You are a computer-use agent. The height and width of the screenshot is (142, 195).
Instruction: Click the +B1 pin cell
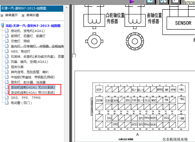pos(181,89)
